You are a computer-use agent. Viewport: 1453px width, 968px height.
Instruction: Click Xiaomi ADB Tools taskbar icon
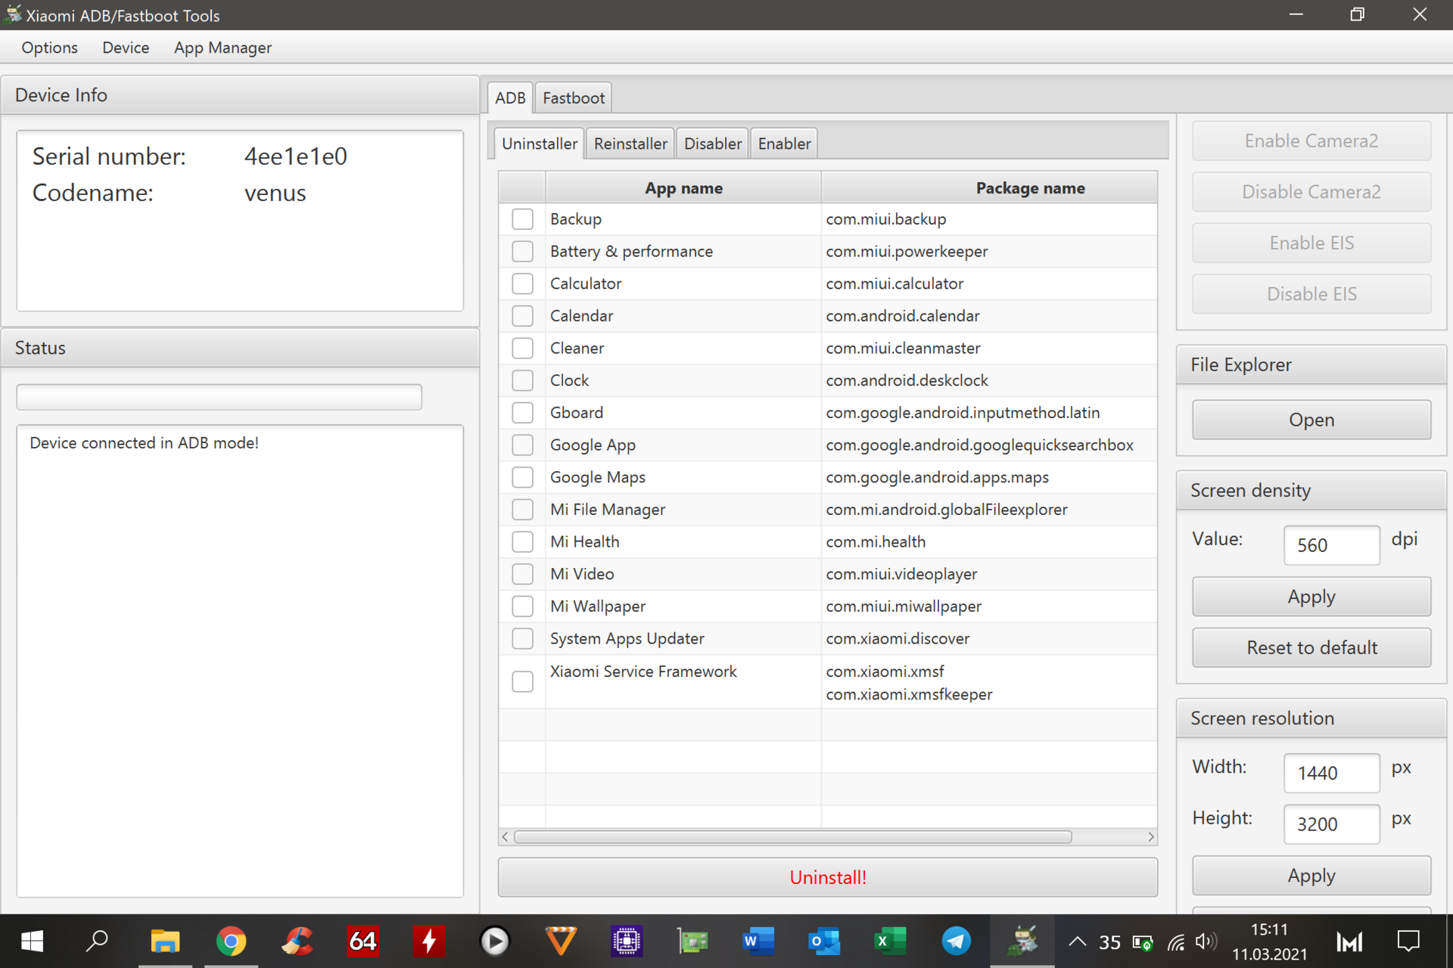1022,942
